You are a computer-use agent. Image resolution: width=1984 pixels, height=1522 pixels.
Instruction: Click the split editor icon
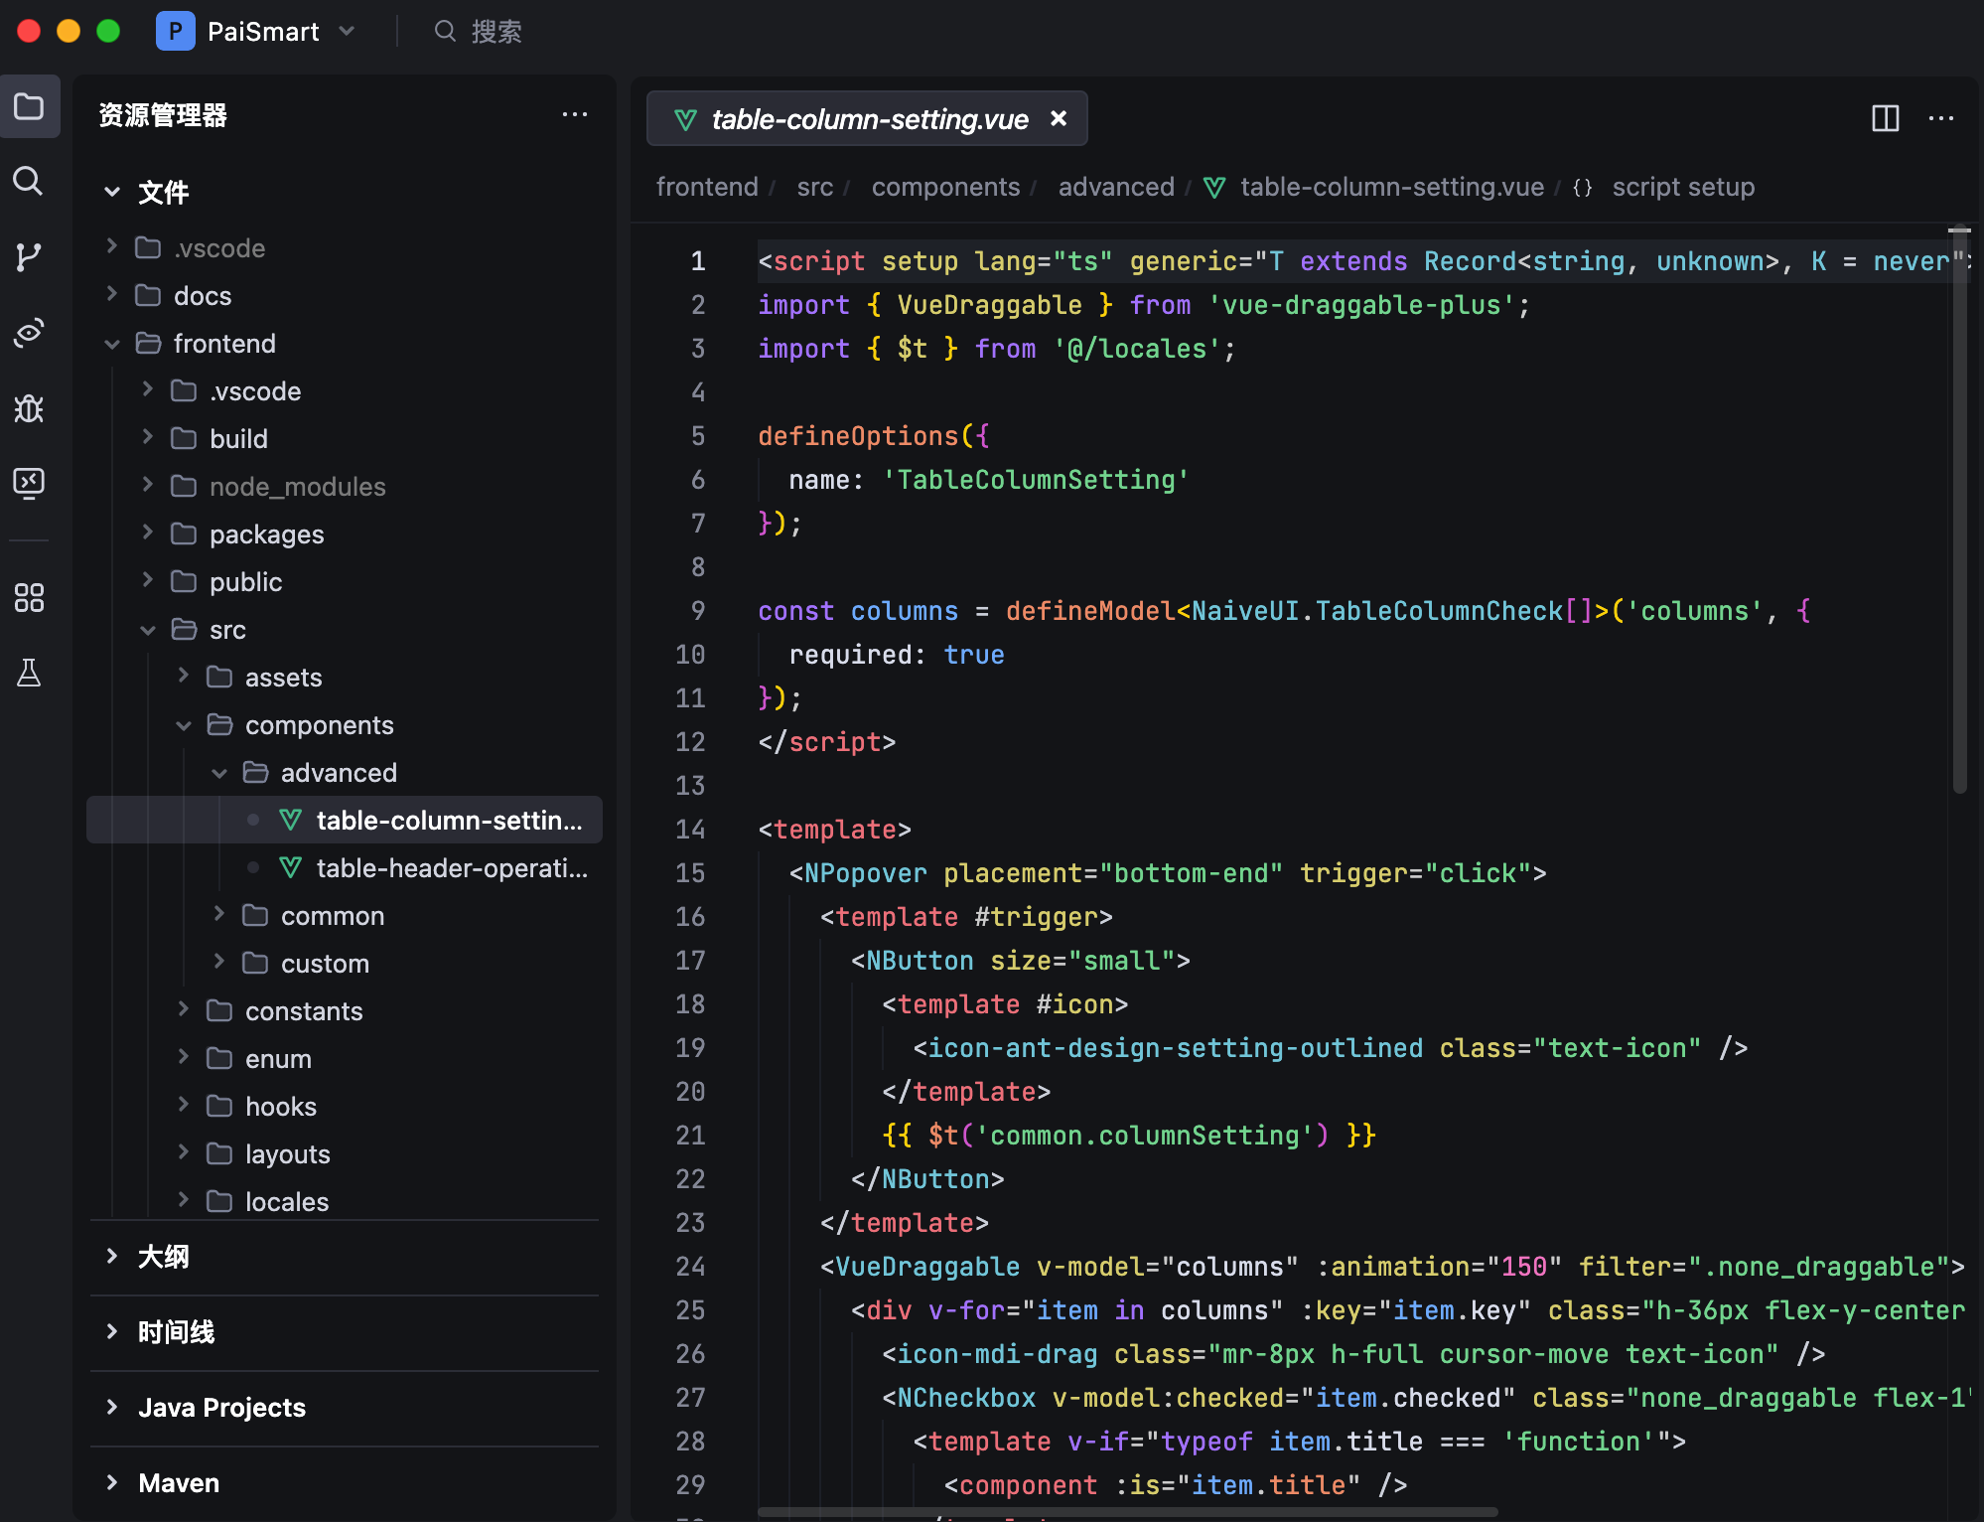click(x=1885, y=118)
